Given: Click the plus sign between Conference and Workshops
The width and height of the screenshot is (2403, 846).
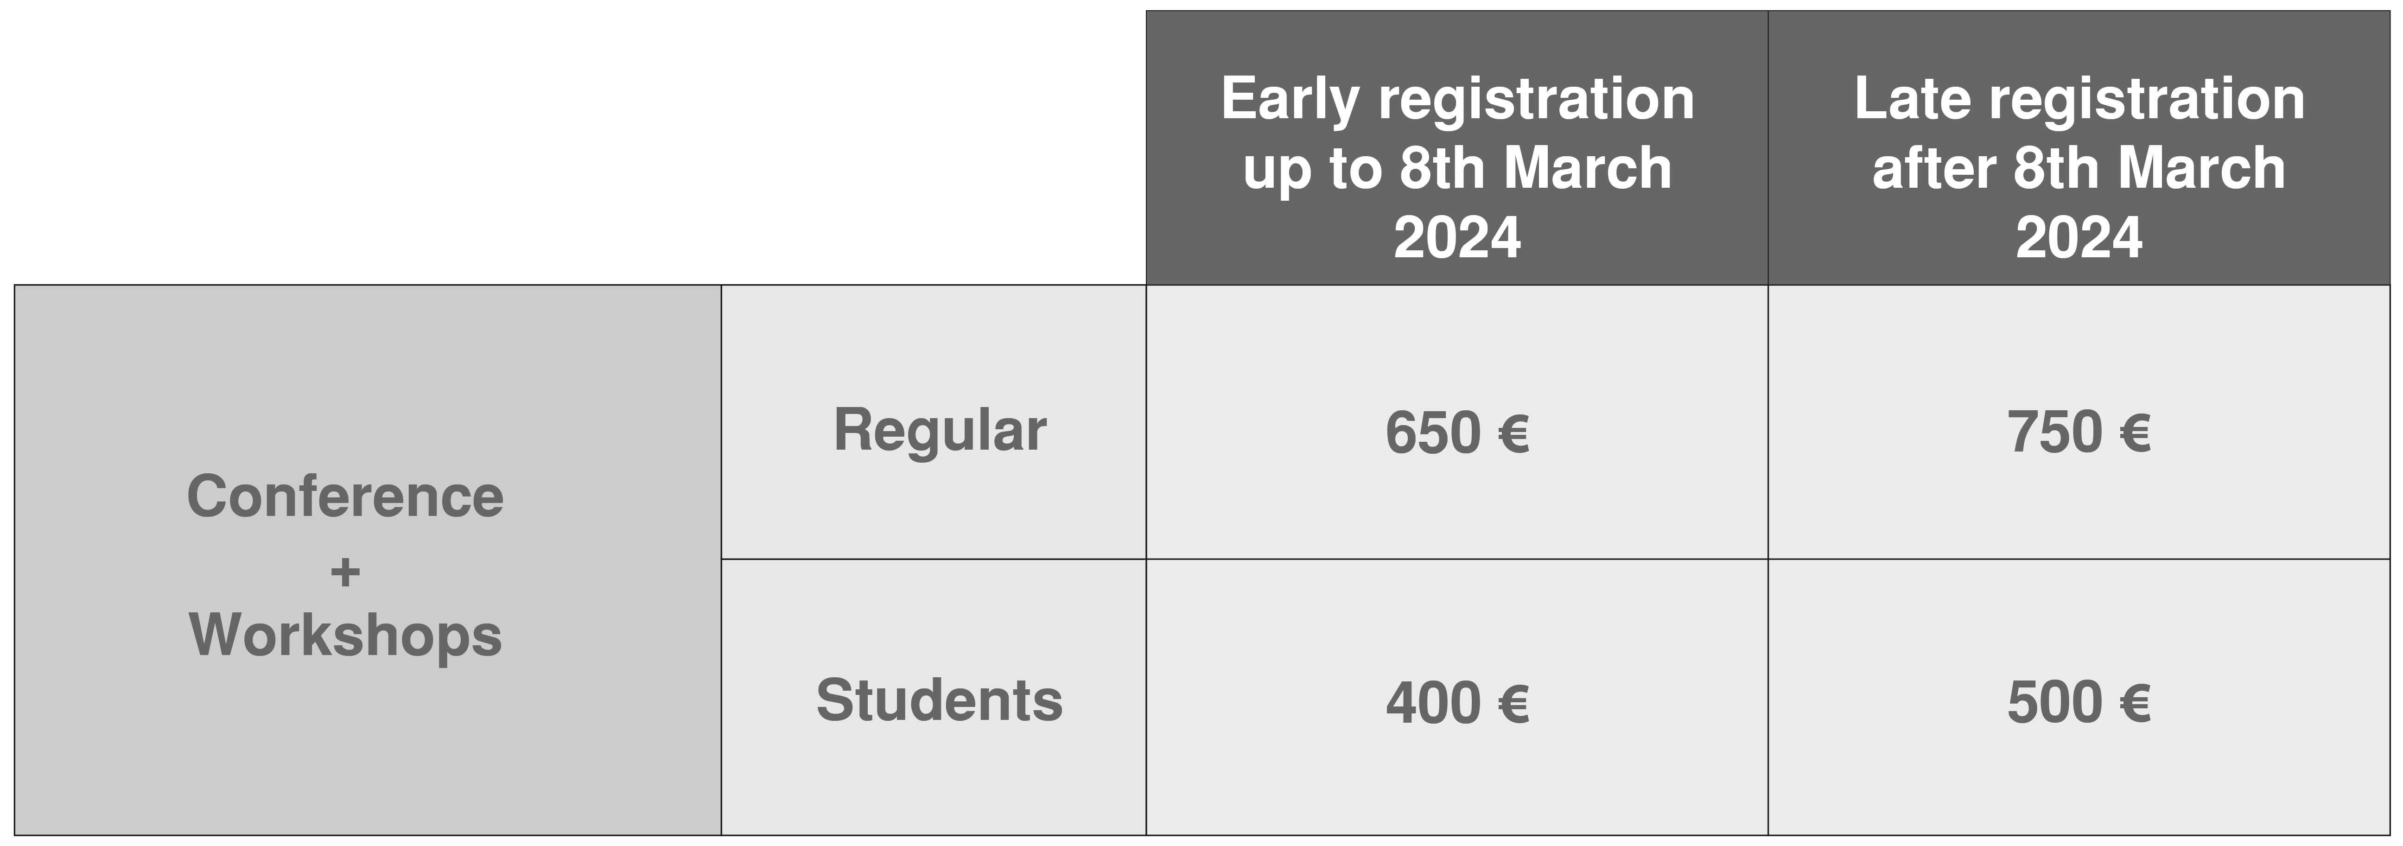Looking at the screenshot, I should (x=345, y=572).
